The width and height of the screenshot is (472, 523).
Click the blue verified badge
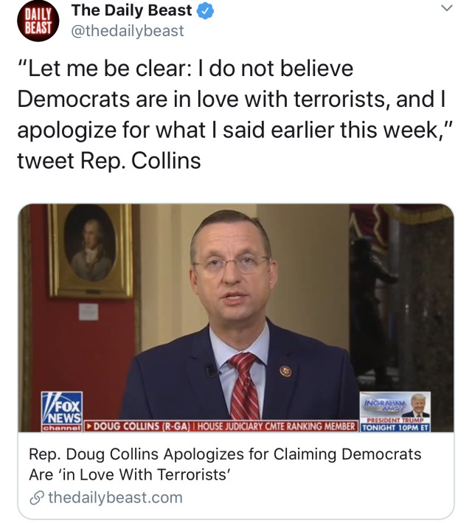click(205, 11)
